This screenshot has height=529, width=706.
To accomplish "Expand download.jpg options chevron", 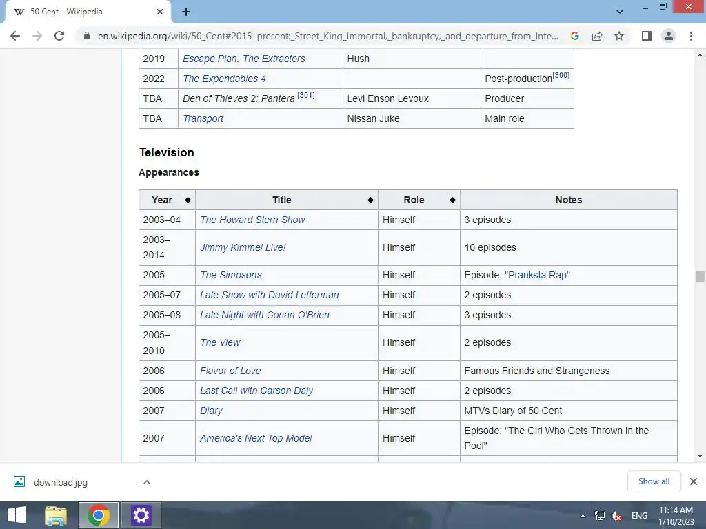I will click(147, 482).
